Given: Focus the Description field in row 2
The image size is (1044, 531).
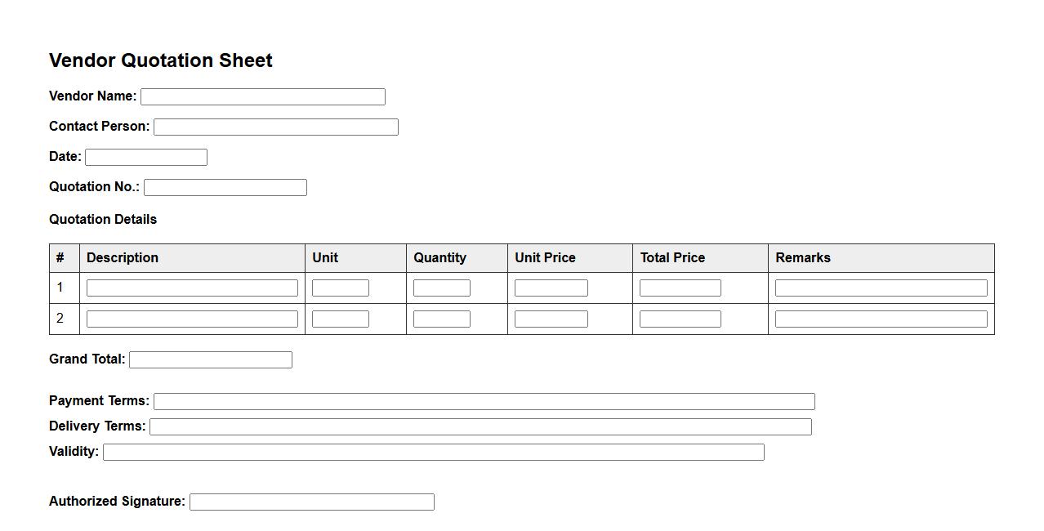Looking at the screenshot, I should tap(192, 319).
